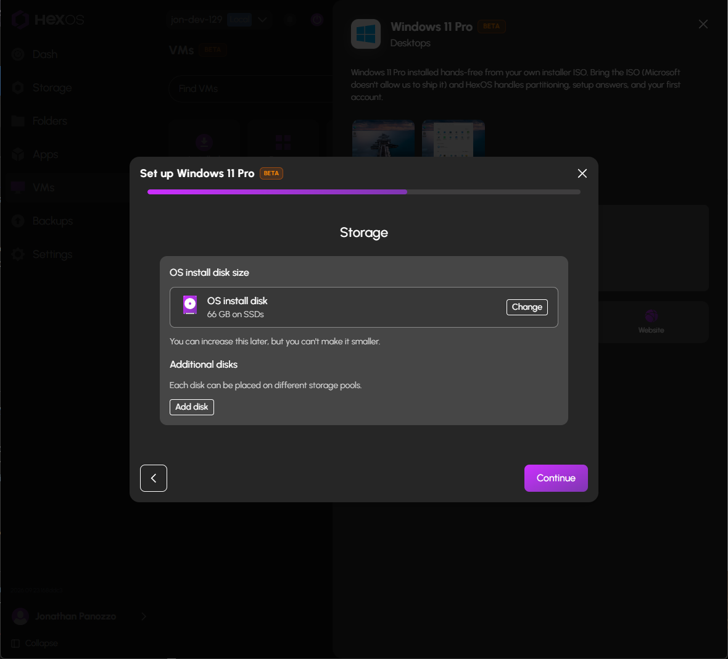Click "Each disk can be placed" description text
This screenshot has height=659, width=728.
(265, 386)
